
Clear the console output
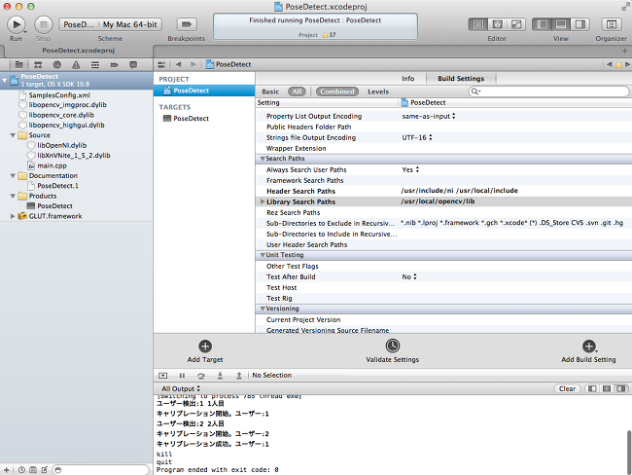click(567, 388)
